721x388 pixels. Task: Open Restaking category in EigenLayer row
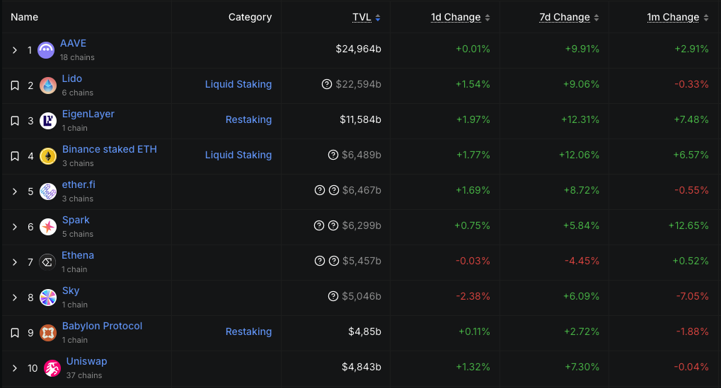pos(249,119)
